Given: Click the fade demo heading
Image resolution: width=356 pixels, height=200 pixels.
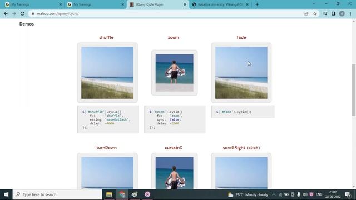Looking at the screenshot, I should point(241,37).
